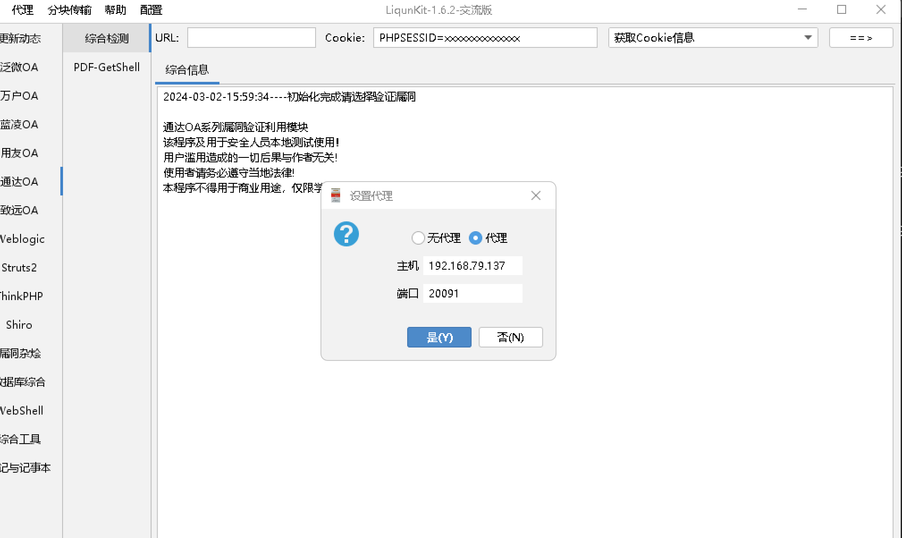Open the 获取Cookie信息 dropdown
Image resolution: width=902 pixels, height=538 pixels.
point(807,38)
